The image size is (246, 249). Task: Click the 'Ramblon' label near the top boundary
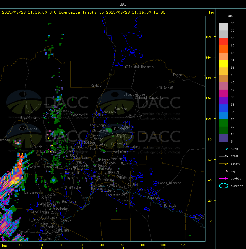tap(97, 85)
